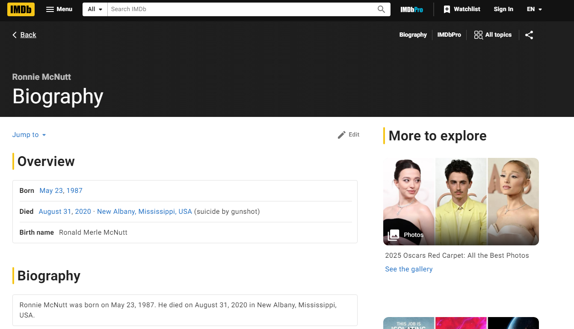574x329 pixels.
Task: Open the thumbnail reading 'THIS JOB IS'
Action: pos(408,323)
